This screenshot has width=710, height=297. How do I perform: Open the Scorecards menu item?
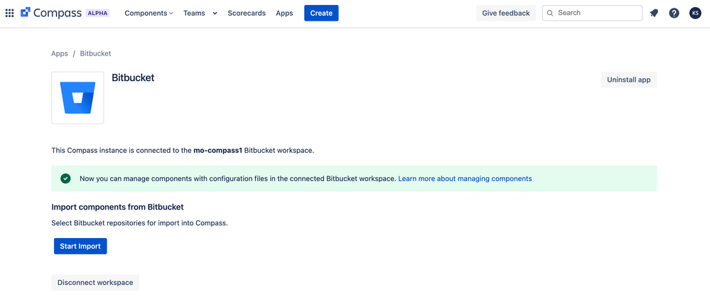(247, 13)
